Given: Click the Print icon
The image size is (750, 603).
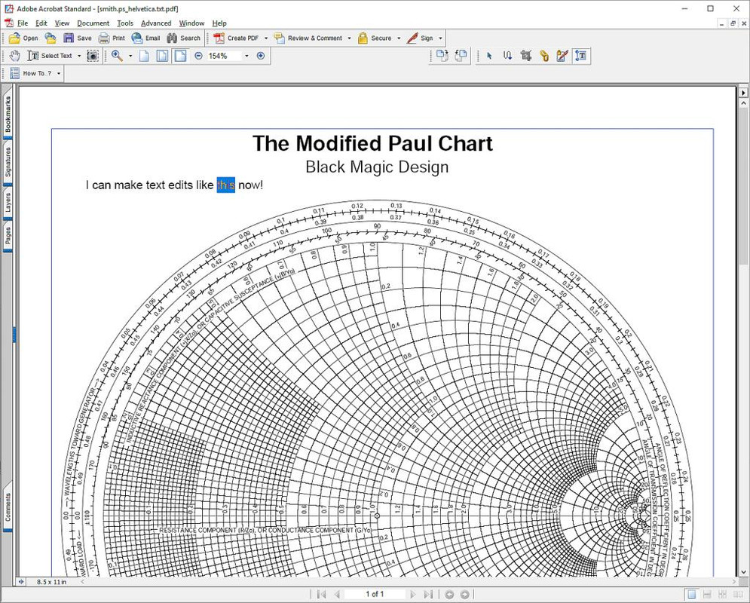Looking at the screenshot, I should coord(104,38).
